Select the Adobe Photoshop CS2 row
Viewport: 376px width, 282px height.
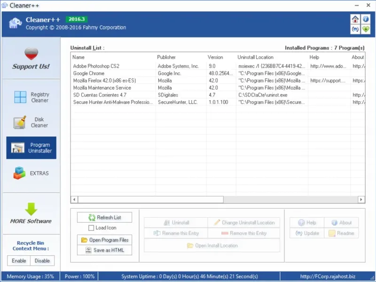[218, 66]
